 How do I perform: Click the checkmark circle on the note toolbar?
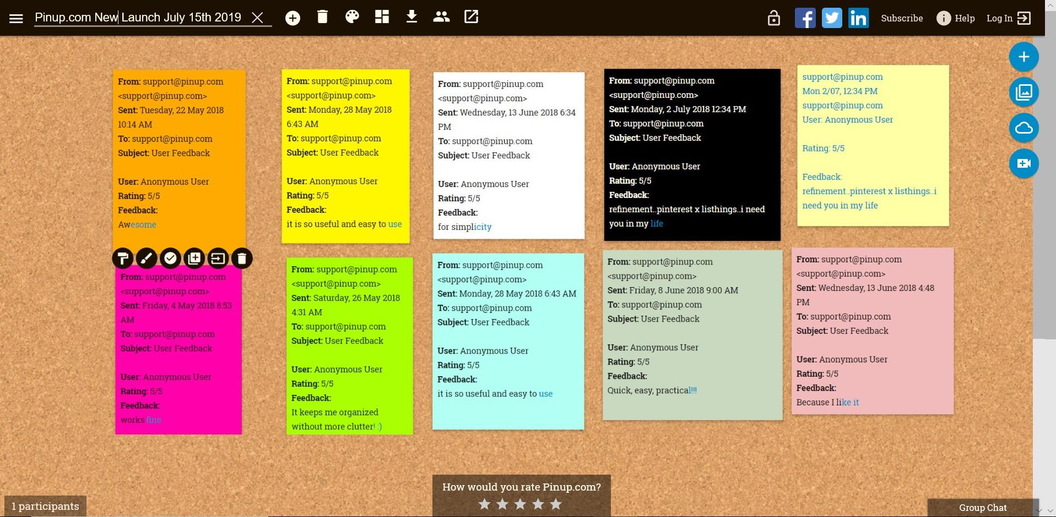pyautogui.click(x=170, y=258)
